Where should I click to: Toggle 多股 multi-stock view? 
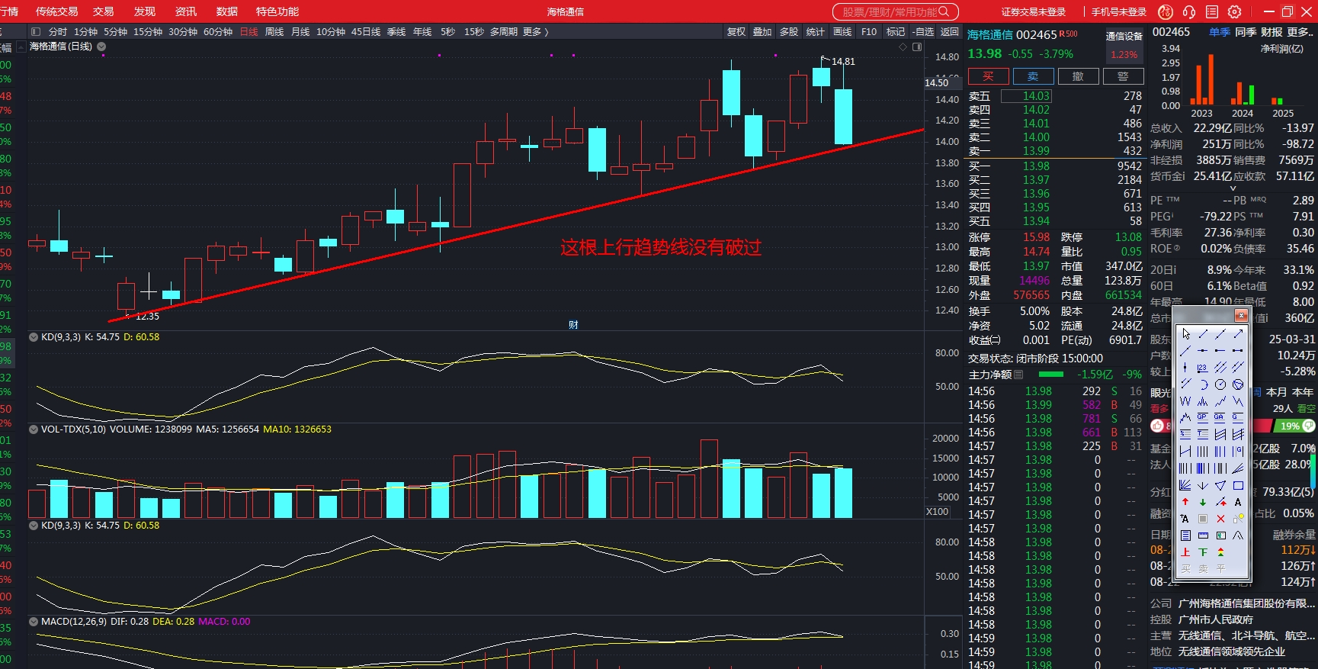(x=789, y=31)
